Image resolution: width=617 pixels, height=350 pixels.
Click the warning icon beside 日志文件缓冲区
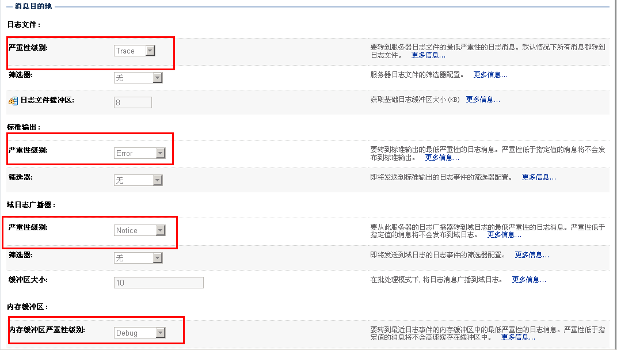coord(13,101)
